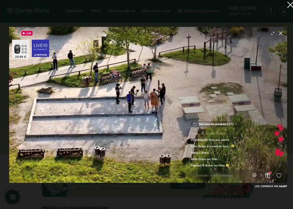
Task: Close the overlay with top-right X
Action: [290, 5]
